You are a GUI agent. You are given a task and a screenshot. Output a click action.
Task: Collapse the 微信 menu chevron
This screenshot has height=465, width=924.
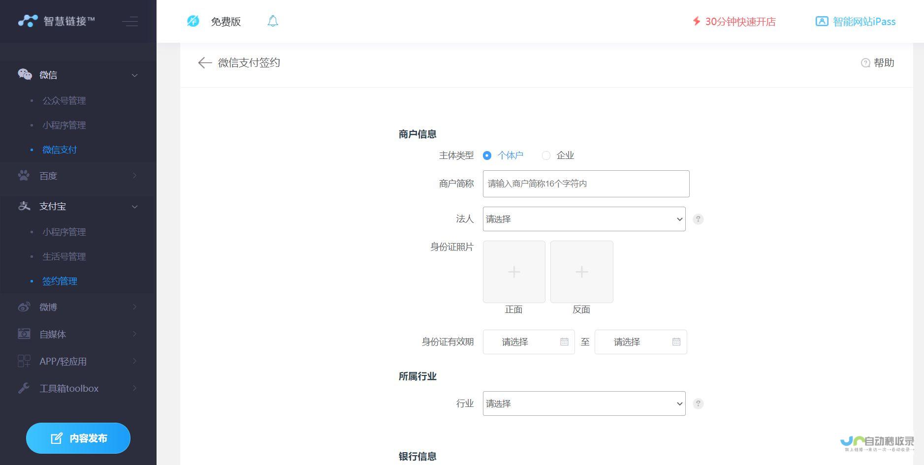tap(134, 75)
